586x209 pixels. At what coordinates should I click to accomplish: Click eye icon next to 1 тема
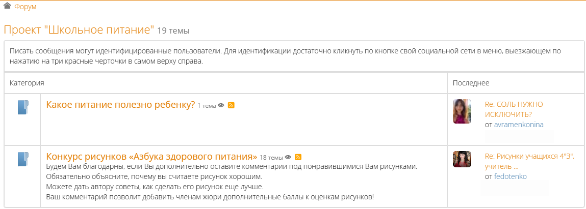[221, 105]
